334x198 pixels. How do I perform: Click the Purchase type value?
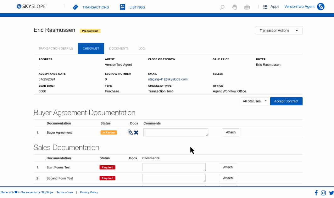point(112,91)
